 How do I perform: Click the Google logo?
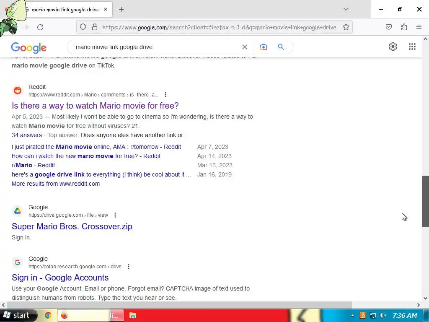point(29,48)
